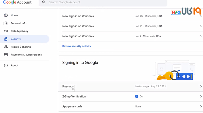Click the About info icon
This screenshot has width=203, height=113.
pyautogui.click(x=6, y=65)
